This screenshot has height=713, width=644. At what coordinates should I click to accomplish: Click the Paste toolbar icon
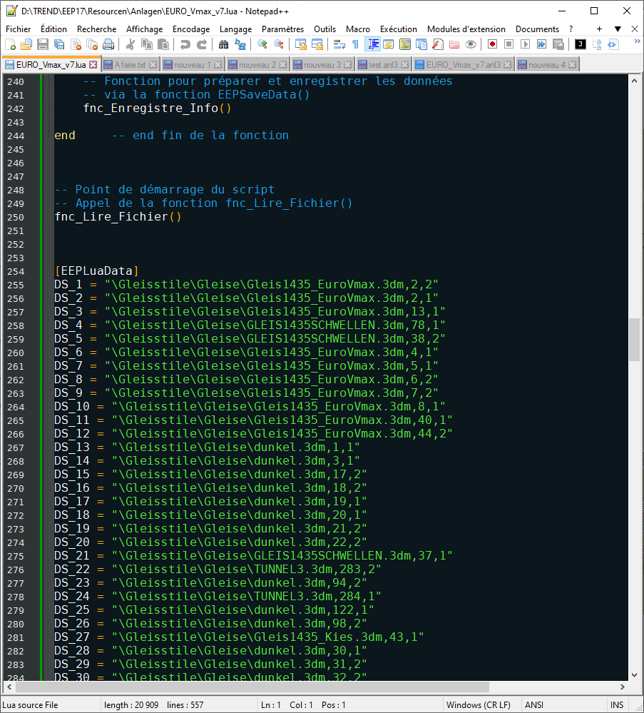(x=163, y=44)
